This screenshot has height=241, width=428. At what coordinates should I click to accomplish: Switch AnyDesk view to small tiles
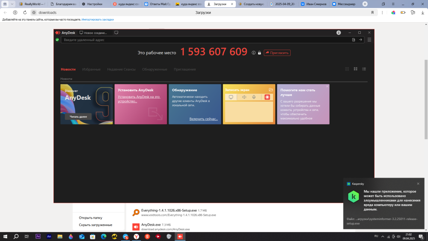pos(355,69)
